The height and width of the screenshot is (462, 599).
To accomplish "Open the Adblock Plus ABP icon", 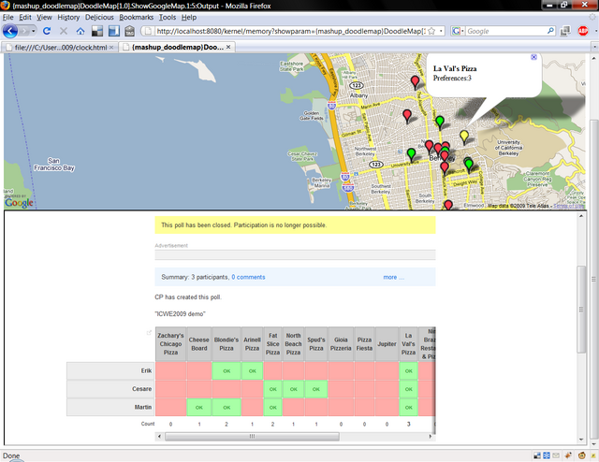I will (583, 31).
